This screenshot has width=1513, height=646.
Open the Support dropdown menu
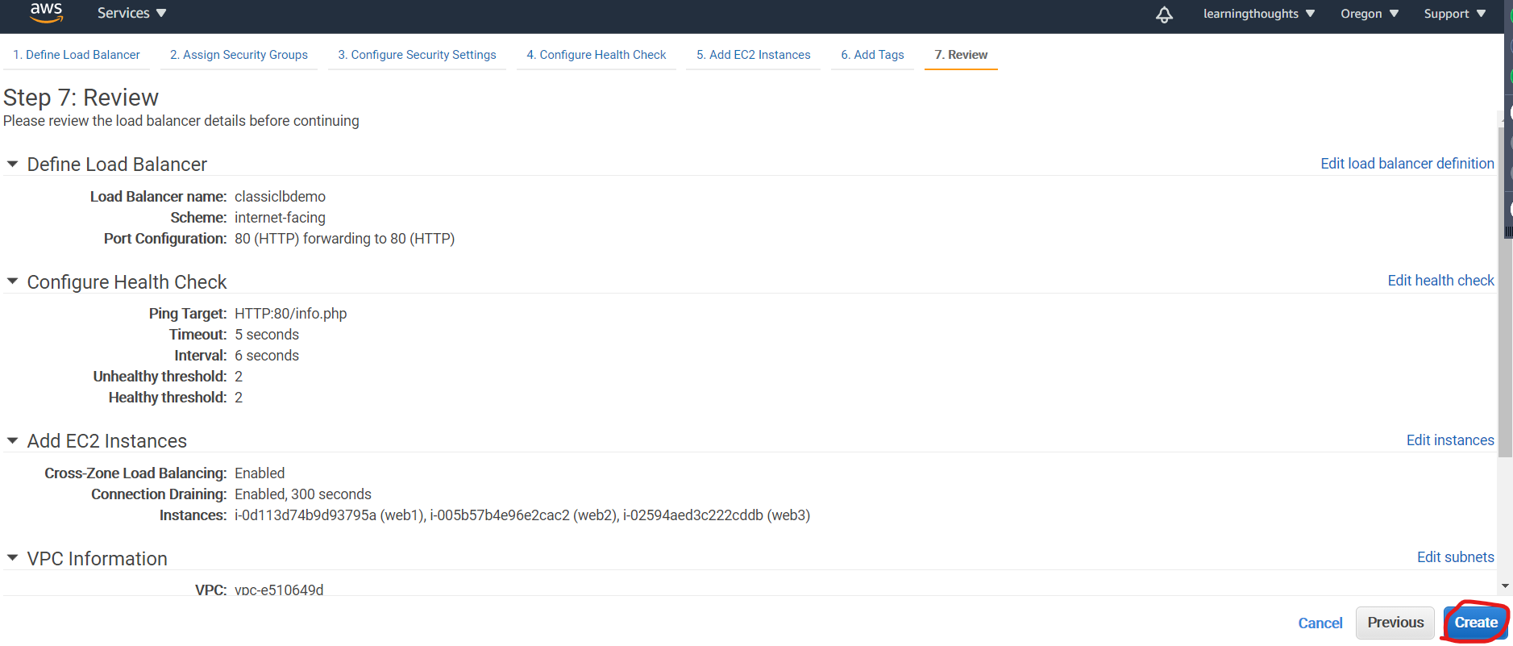tap(1454, 14)
